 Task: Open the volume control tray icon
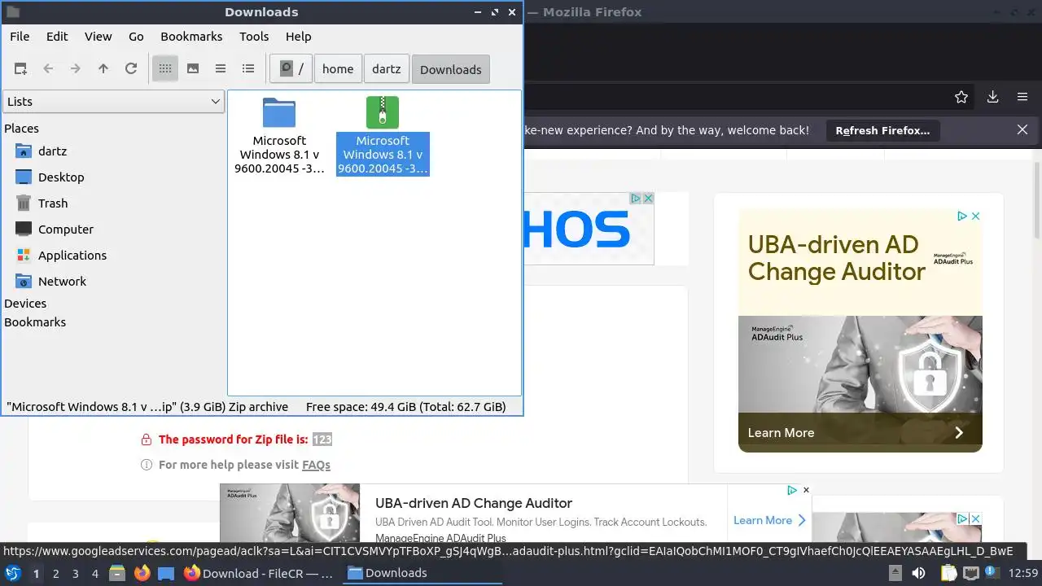(x=918, y=573)
